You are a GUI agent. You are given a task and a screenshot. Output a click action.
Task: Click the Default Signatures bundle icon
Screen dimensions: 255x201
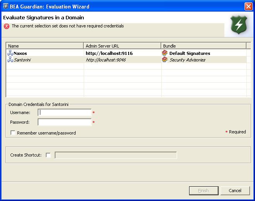[x=165, y=53]
